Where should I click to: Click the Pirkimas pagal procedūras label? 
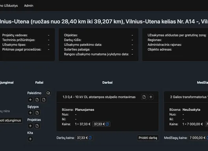click(x=22, y=50)
